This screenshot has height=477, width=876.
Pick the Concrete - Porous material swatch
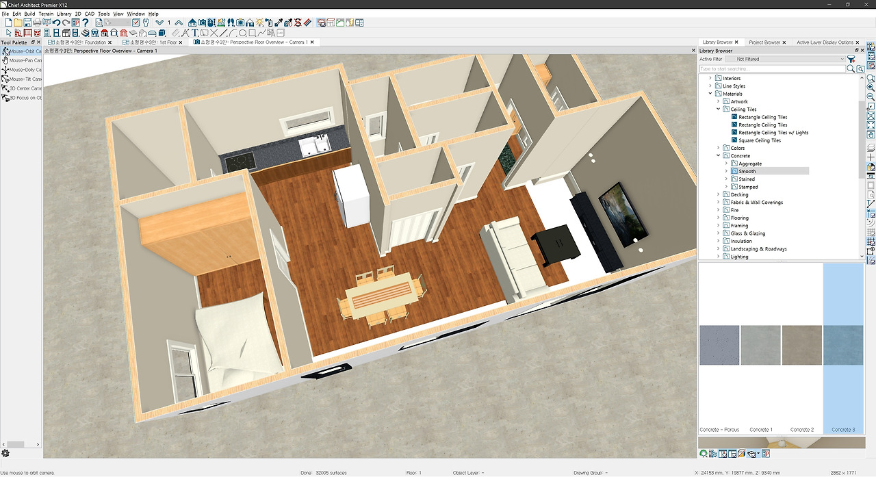719,345
